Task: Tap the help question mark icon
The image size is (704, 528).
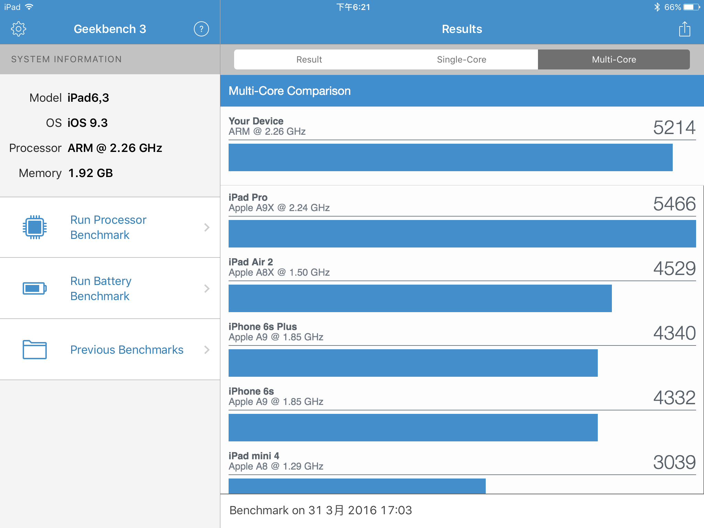Action: tap(201, 29)
